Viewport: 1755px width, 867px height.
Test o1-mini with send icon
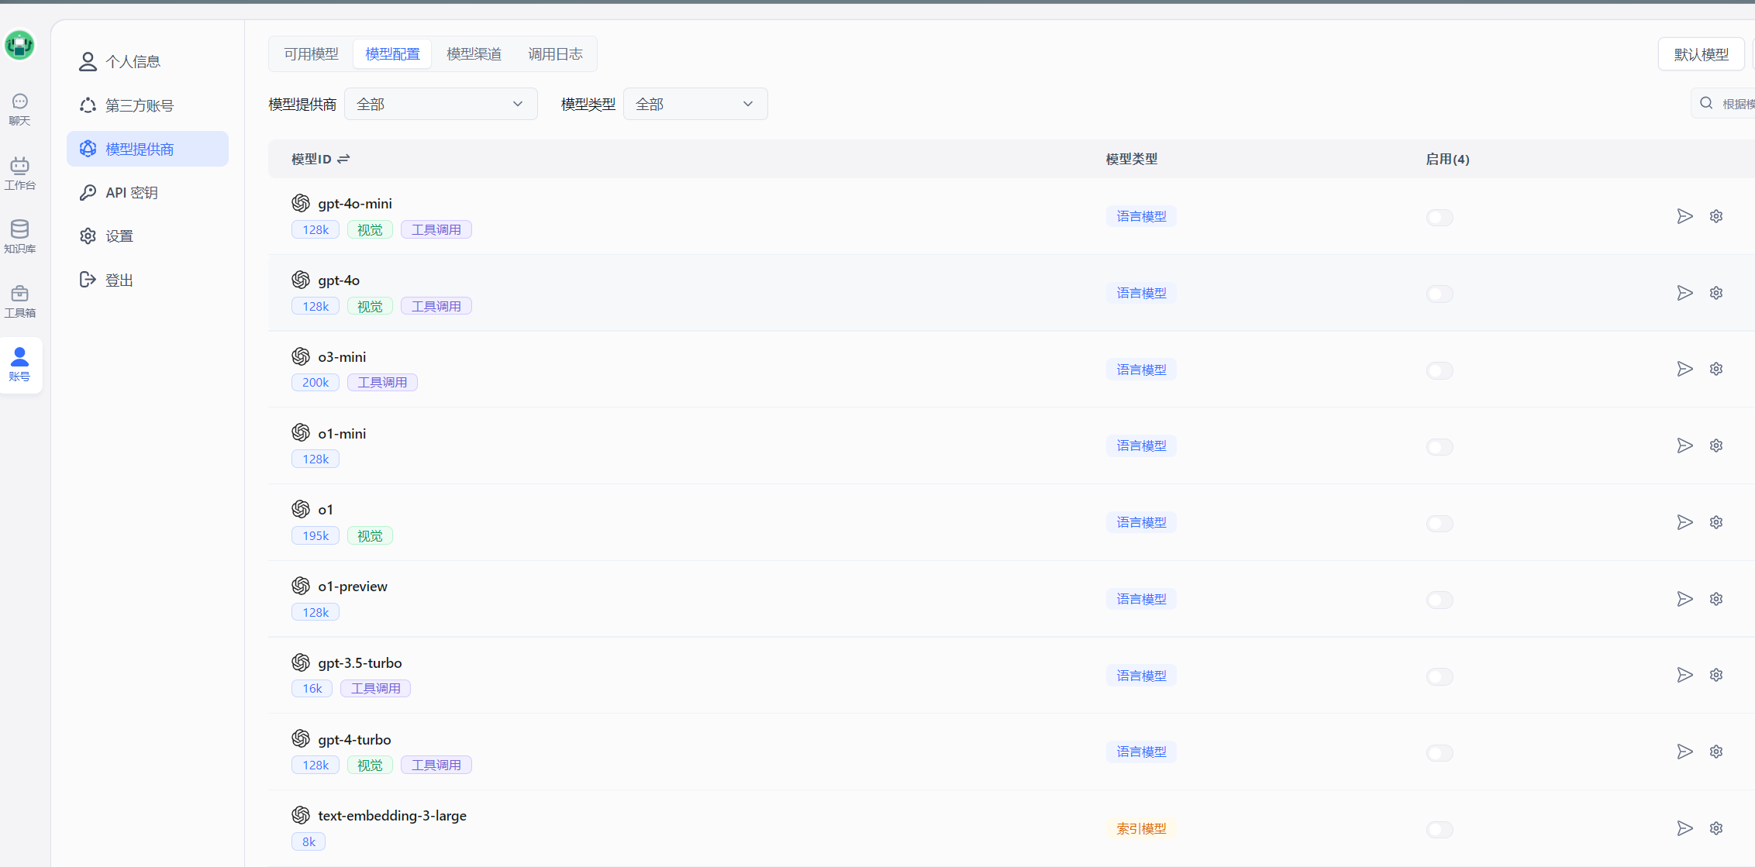pos(1684,446)
